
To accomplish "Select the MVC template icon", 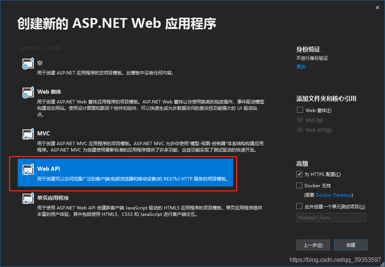I will [28, 134].
